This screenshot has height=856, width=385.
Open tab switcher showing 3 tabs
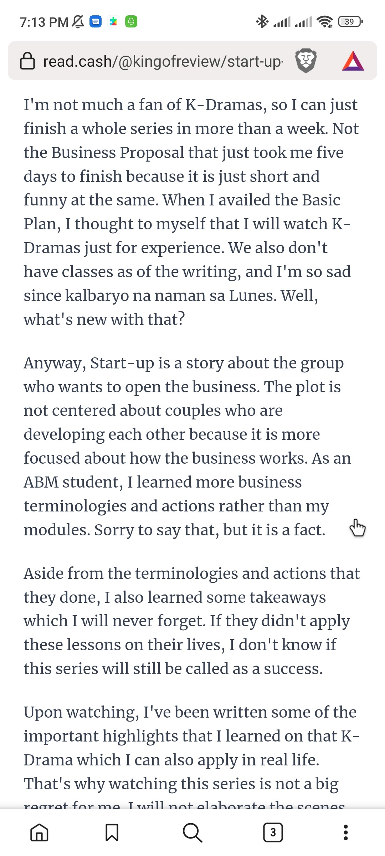click(x=273, y=832)
